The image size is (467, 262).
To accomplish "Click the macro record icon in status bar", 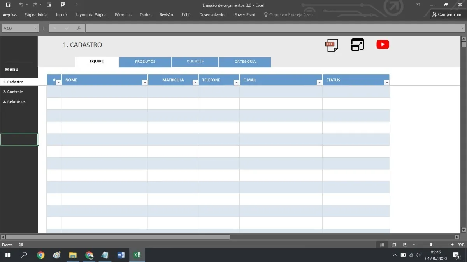I will tap(21, 245).
